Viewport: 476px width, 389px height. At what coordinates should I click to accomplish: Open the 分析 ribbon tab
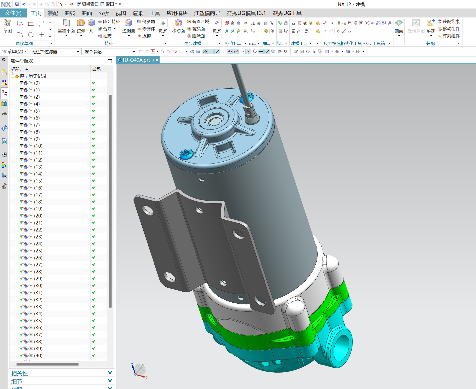click(x=104, y=13)
